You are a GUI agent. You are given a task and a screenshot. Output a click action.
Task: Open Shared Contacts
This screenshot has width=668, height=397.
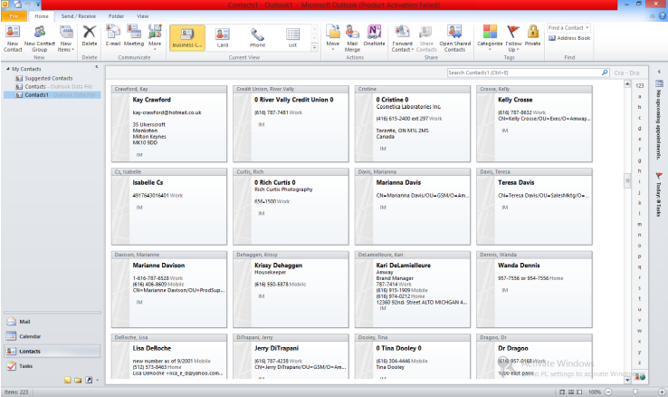[x=455, y=38]
